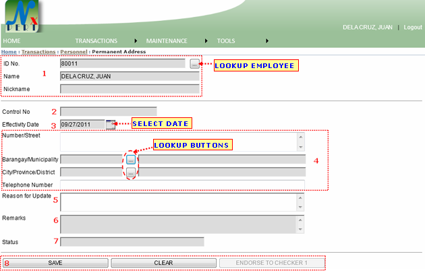Click the Barangay/Municipality lookup button

131,160
